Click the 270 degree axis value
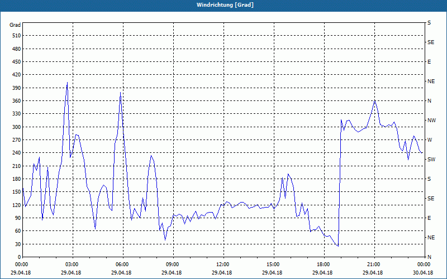The width and height of the screenshot is (447, 279). [x=17, y=140]
